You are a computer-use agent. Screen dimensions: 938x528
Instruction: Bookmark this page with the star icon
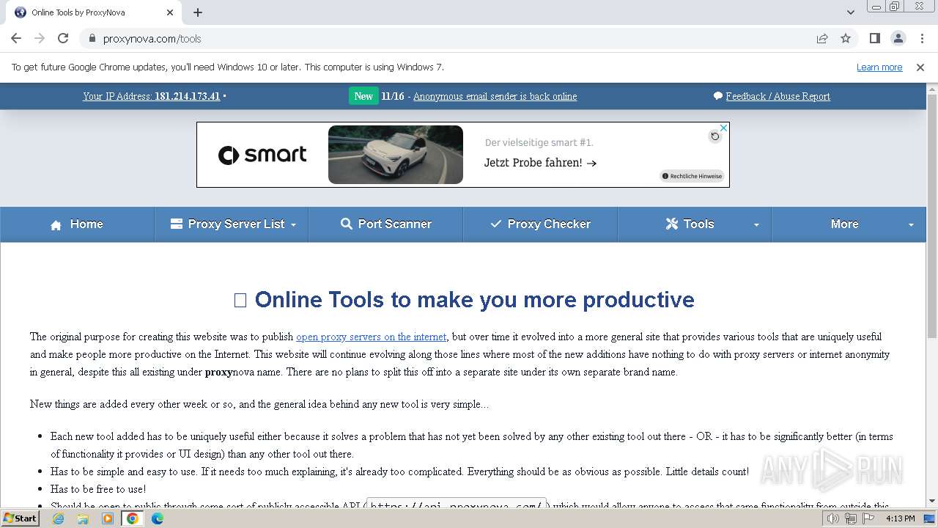(846, 38)
